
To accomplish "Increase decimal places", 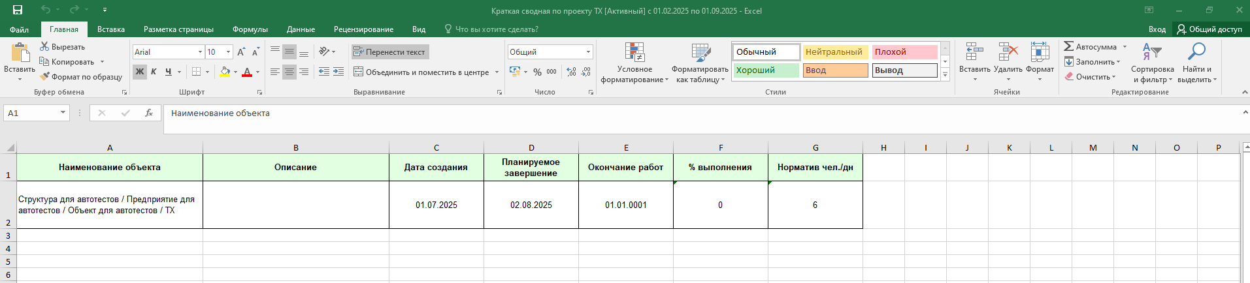I will pyautogui.click(x=572, y=72).
